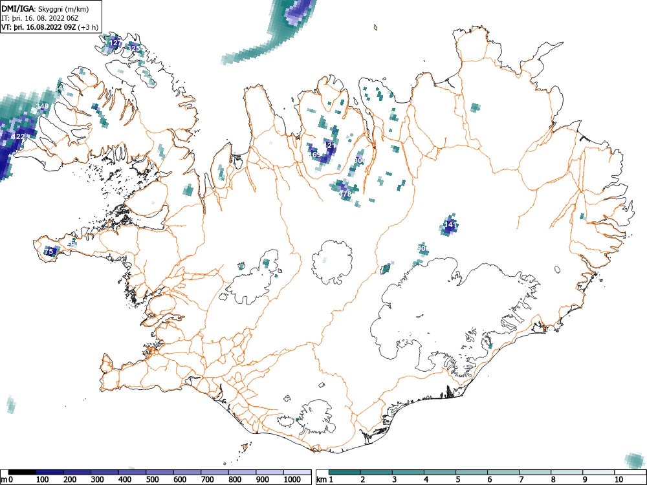Click the '700' tick label on meter legend
The image size is (647, 485).
(x=208, y=480)
